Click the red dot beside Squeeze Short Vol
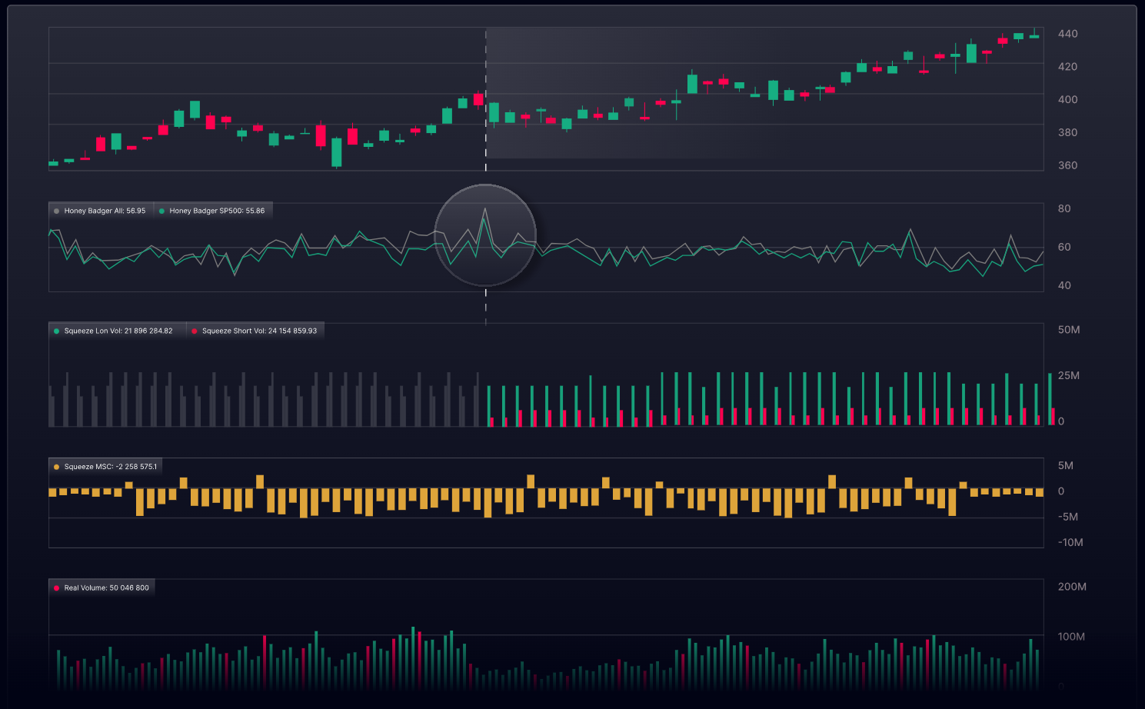This screenshot has height=709, width=1145. click(195, 331)
